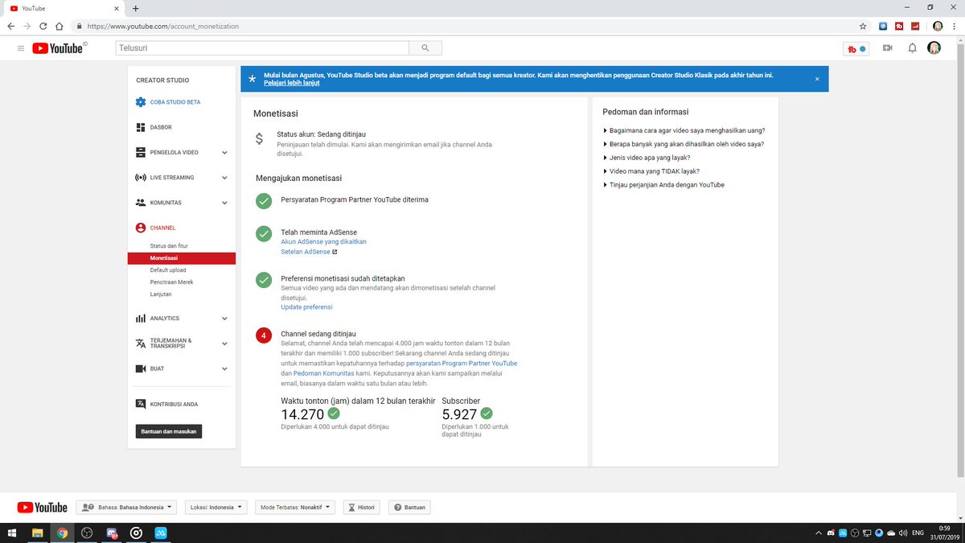The image size is (965, 543).
Task: Click the Analytics bar chart icon
Action: [x=141, y=319]
